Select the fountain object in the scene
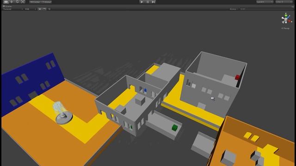296x166 pixels. 62,113
